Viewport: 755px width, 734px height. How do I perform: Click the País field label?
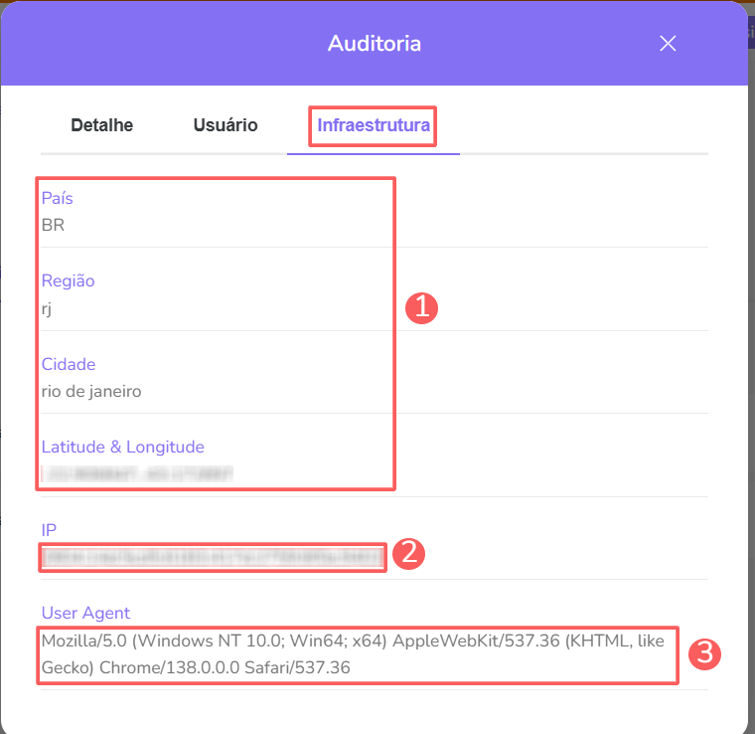point(58,198)
